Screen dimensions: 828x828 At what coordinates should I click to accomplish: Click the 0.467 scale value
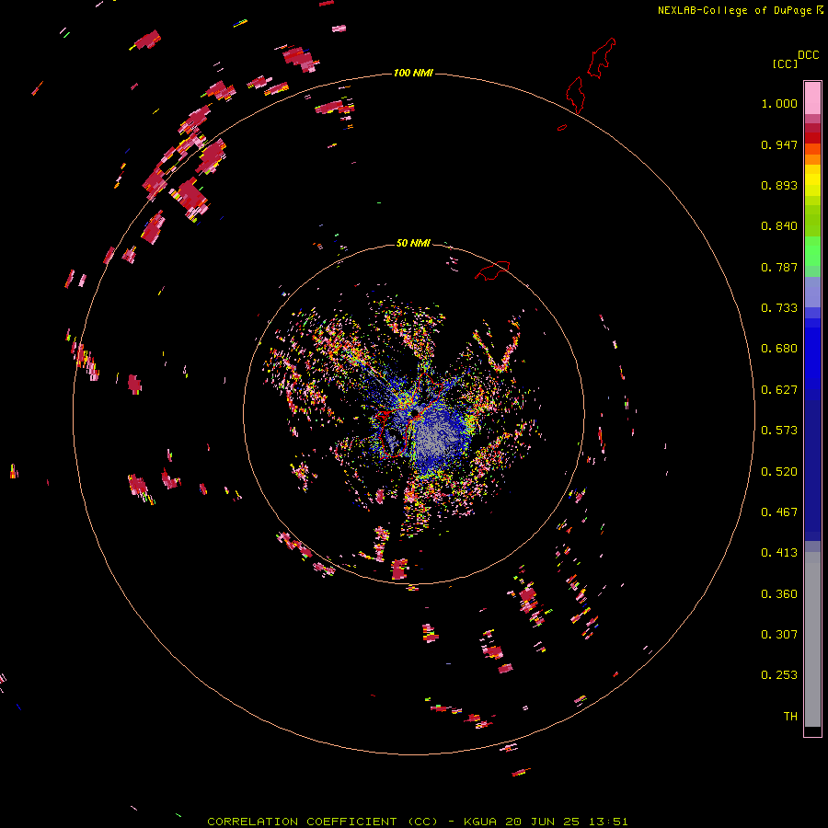[x=779, y=512]
